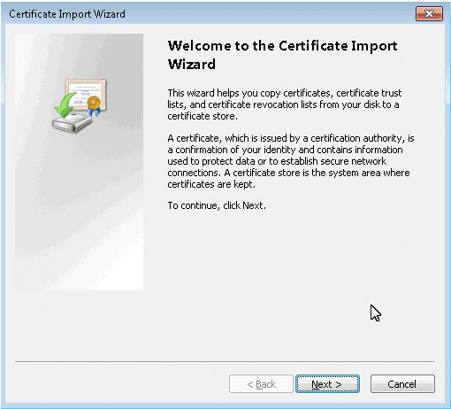The width and height of the screenshot is (451, 409).
Task: Click the gray hard disk drive image
Action: click(x=72, y=122)
